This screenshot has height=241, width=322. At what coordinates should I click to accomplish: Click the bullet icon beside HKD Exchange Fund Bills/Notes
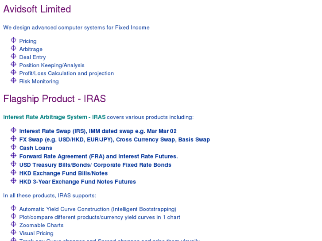point(13,172)
